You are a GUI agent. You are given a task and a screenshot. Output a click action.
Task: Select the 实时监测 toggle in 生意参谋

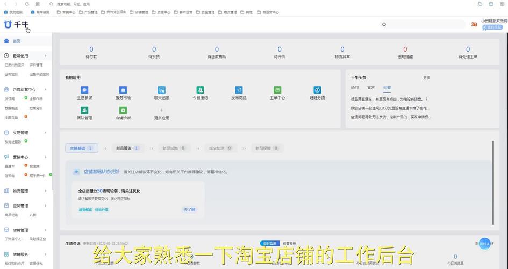tap(269, 243)
